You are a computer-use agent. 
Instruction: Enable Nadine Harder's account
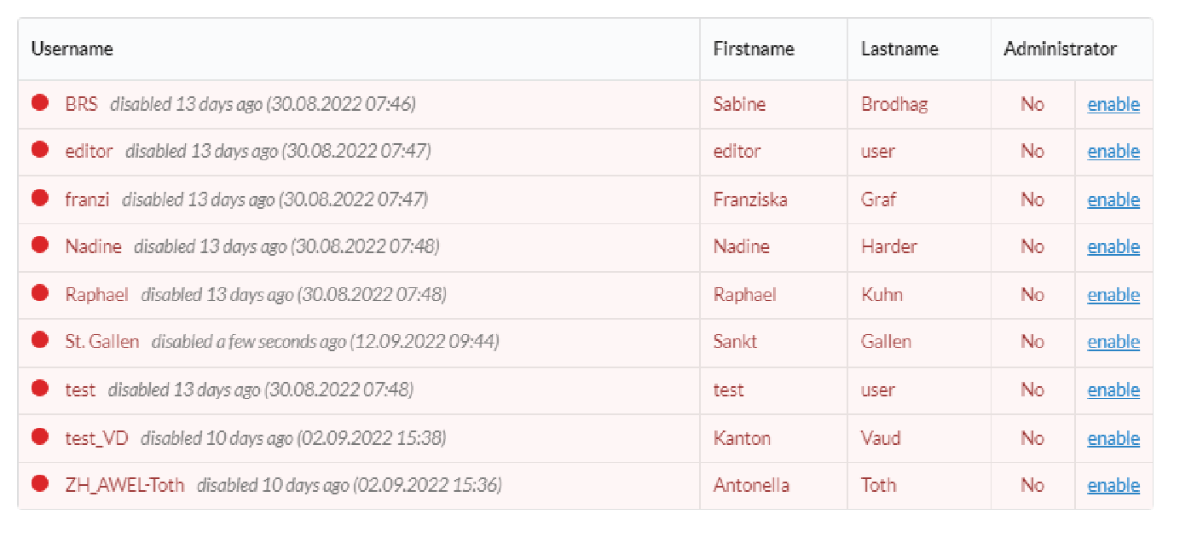[x=1113, y=246]
